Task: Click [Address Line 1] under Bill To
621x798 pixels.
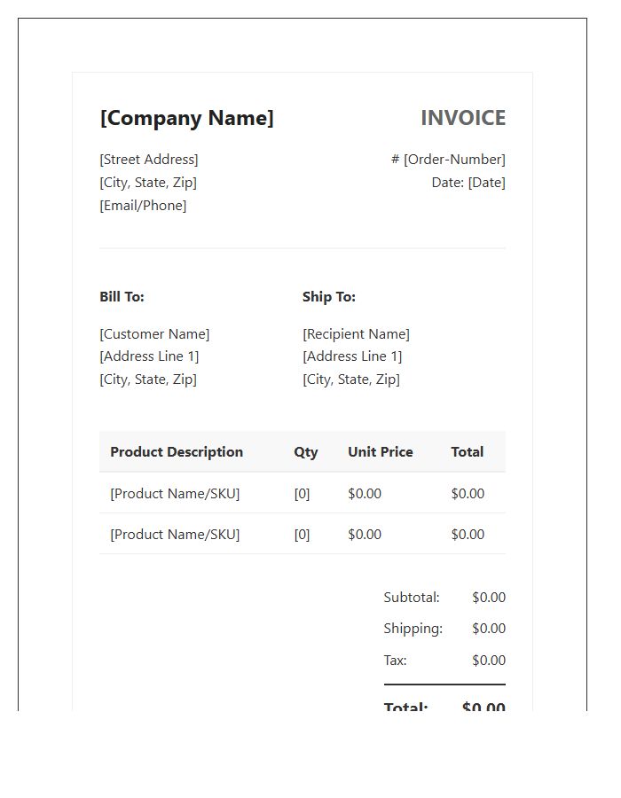Action: pyautogui.click(x=150, y=356)
